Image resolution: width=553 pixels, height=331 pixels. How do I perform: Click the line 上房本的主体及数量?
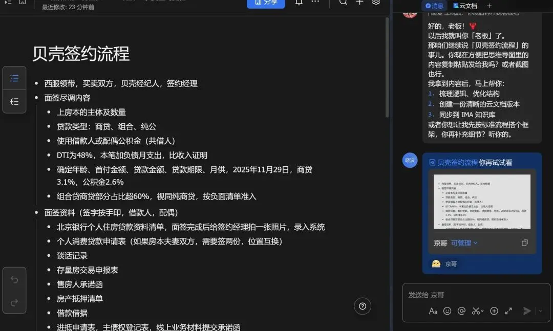[x=91, y=113]
